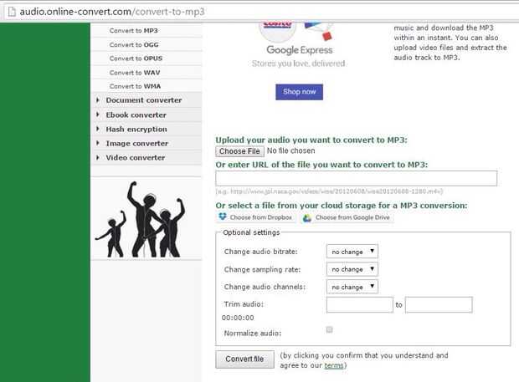The width and height of the screenshot is (519, 382).
Task: Click the Dropbox icon
Action: pyautogui.click(x=223, y=216)
